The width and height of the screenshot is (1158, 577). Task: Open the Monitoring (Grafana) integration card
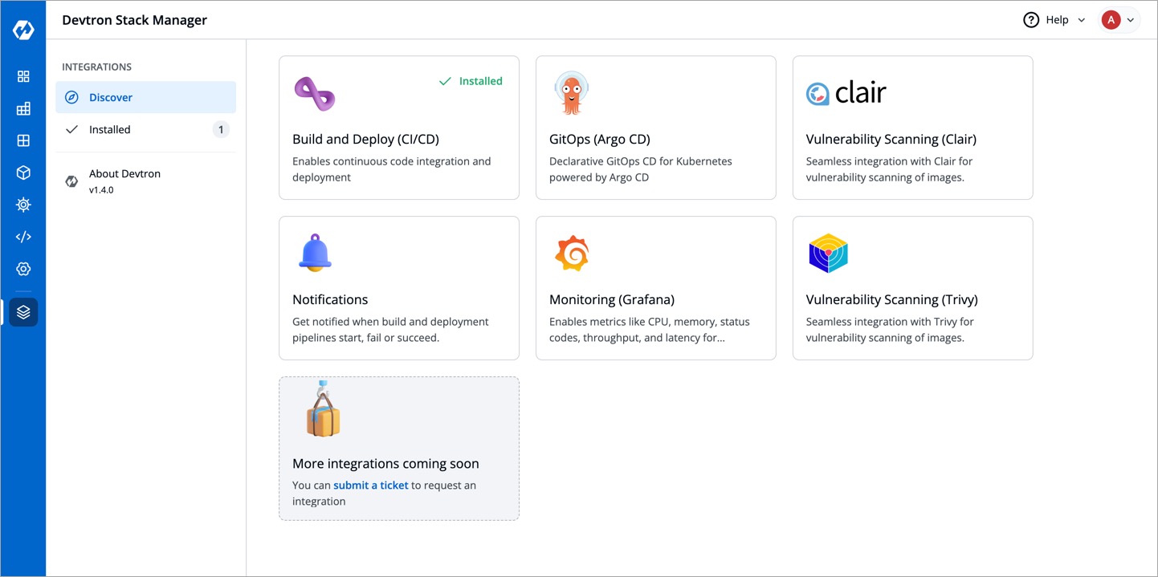(x=655, y=287)
